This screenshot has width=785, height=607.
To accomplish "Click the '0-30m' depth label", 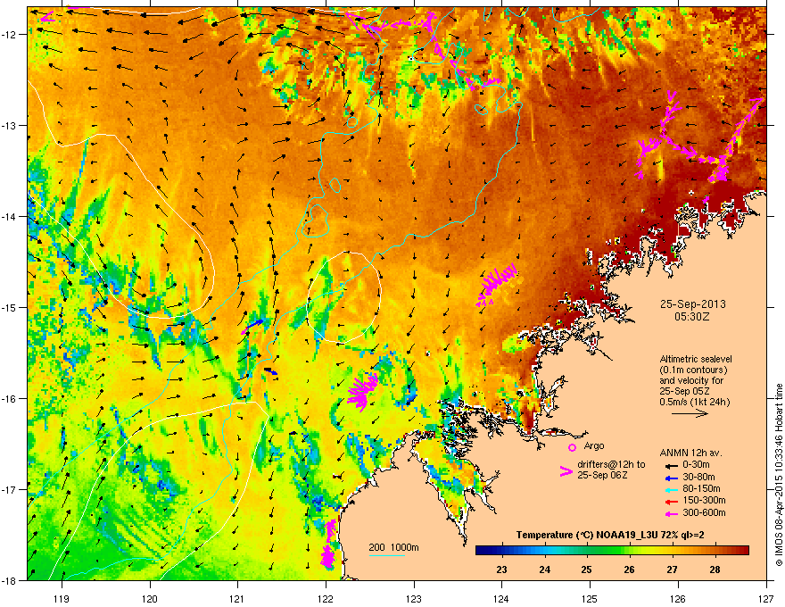I will tap(696, 465).
